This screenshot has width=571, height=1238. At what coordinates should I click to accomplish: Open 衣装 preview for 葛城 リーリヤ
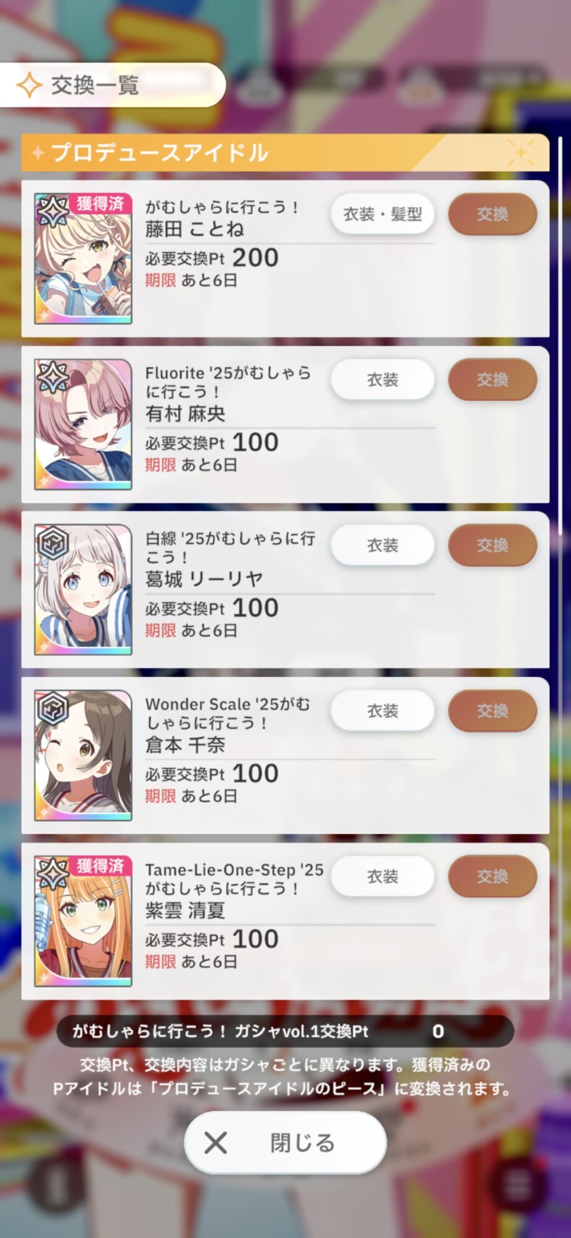pos(382,545)
